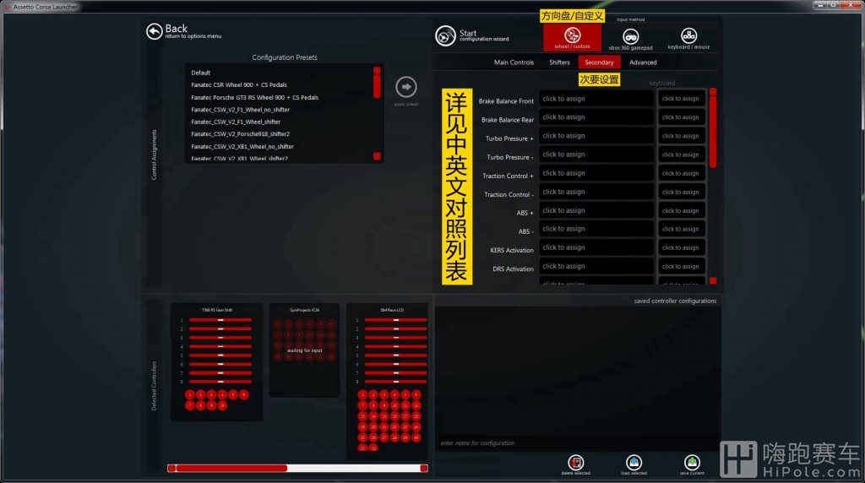
Task: Click the T500 RS Gear Shift controller panel
Action: point(217,362)
